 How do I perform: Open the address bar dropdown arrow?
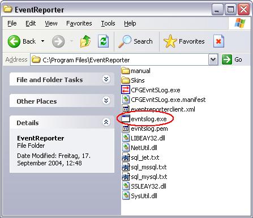[213, 59]
